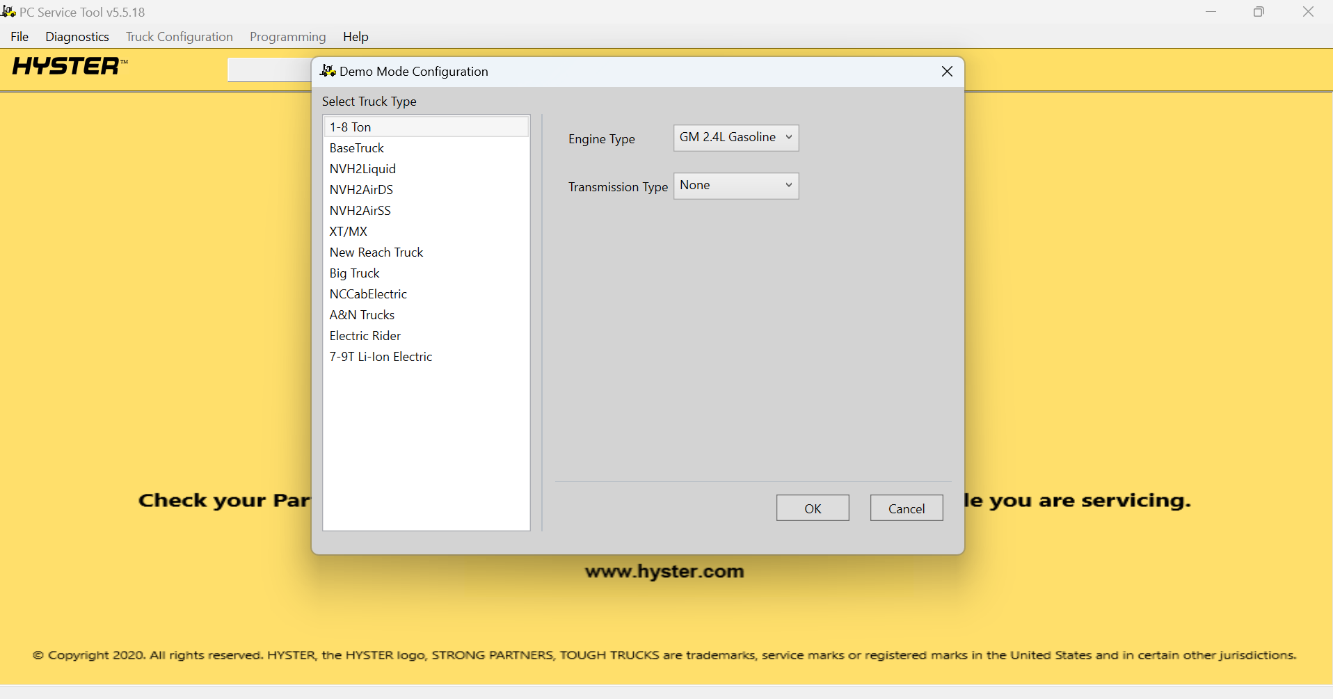
Task: Open the Help menu
Action: (x=356, y=37)
